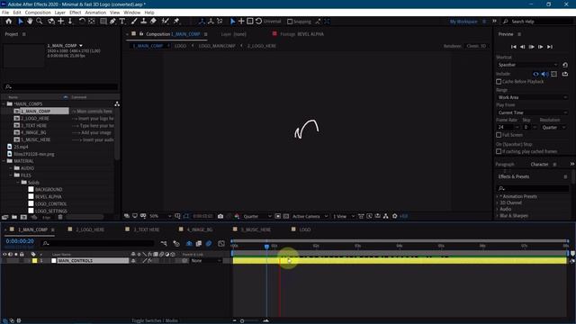576x324 pixels.
Task: Toggle Motion Blur enable icon in timeline
Action: coord(209,243)
